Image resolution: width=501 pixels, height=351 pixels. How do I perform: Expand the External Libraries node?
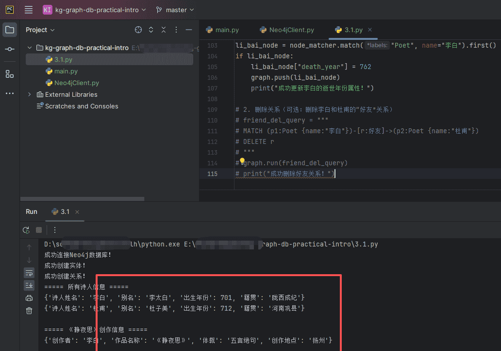coord(29,94)
